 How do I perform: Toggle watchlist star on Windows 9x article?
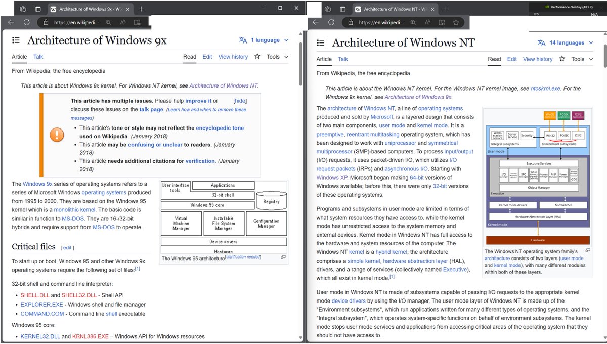(257, 56)
